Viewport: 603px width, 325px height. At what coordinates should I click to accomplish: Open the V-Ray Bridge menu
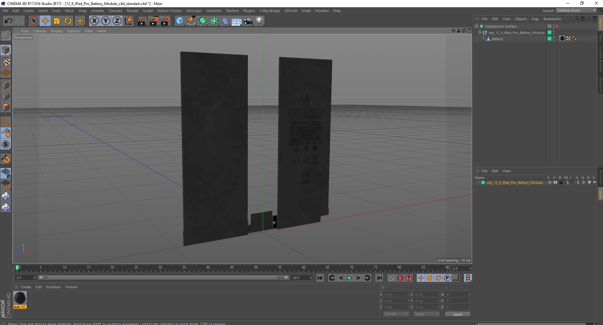pos(270,11)
